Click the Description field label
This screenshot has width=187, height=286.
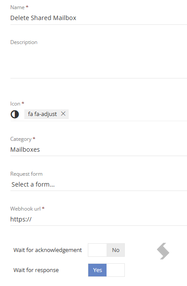click(24, 42)
